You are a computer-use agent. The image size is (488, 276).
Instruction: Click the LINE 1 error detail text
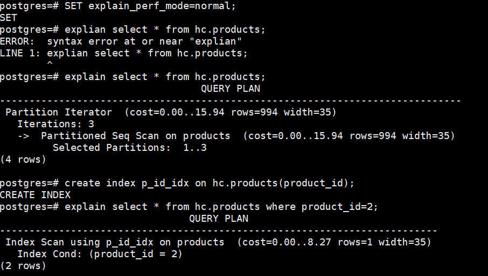124,53
